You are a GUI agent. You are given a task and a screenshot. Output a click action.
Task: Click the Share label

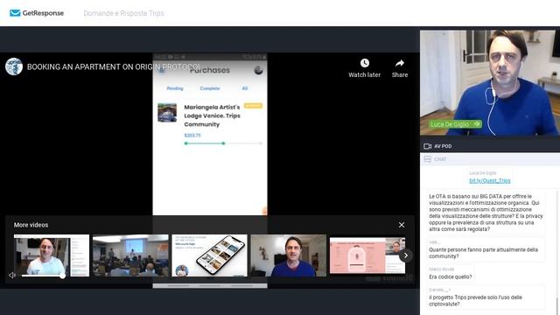pos(400,75)
